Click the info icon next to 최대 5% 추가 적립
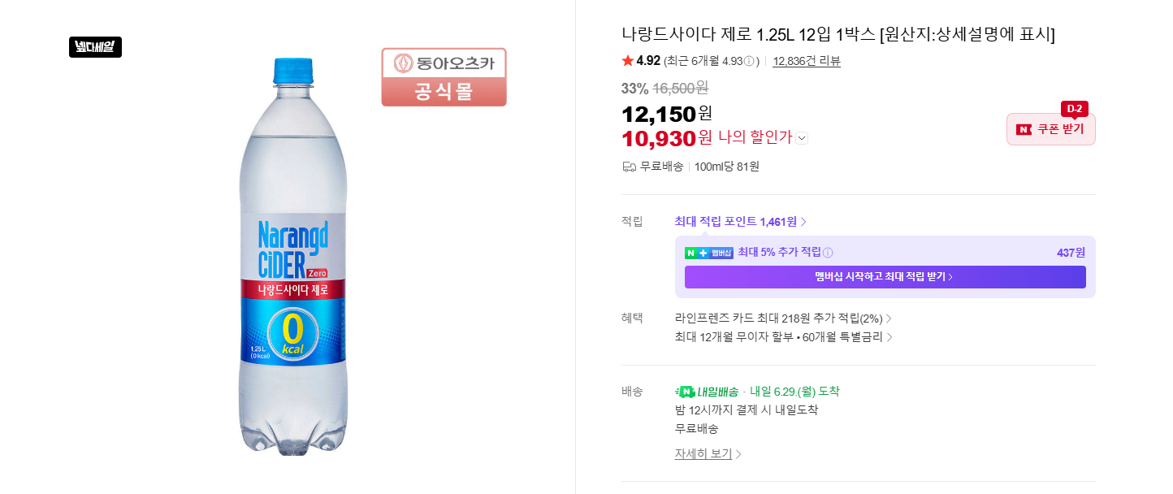Screen dimensions: 1173x494 pyautogui.click(x=828, y=253)
